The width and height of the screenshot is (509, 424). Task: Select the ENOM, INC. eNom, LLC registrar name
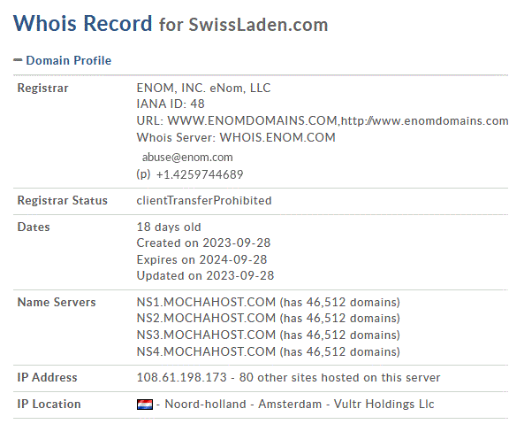click(x=203, y=88)
